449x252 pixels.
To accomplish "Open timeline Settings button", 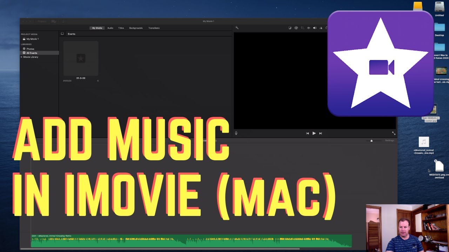I will tap(389, 140).
